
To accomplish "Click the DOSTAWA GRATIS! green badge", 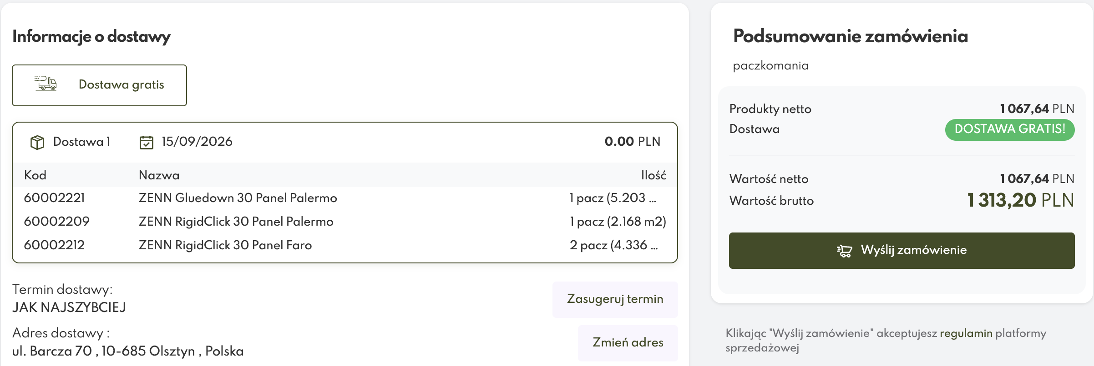I will pyautogui.click(x=1010, y=129).
